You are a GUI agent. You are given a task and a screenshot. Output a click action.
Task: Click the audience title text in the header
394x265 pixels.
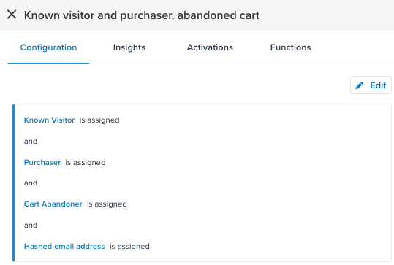click(142, 15)
